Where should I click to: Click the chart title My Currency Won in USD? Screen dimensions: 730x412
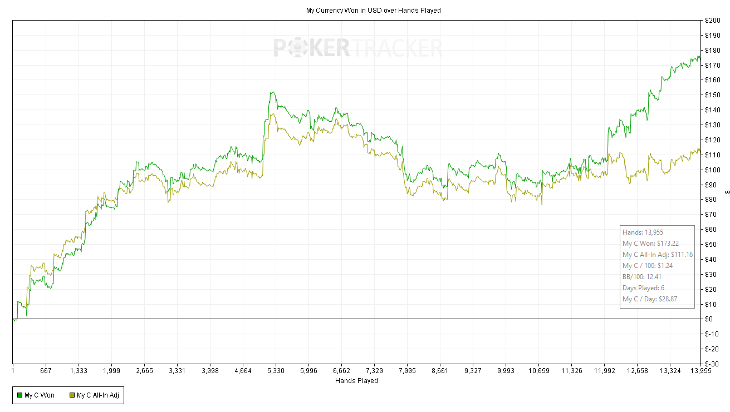[x=373, y=11]
